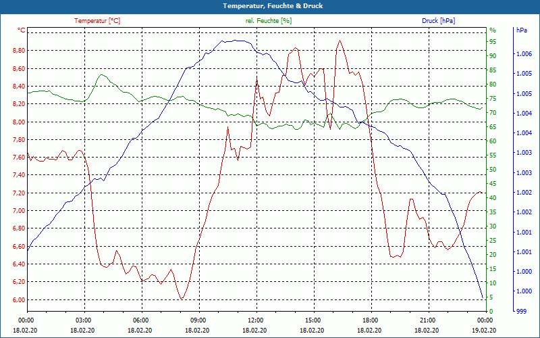The height and width of the screenshot is (338, 540).
Task: Click temperature axis value 6,80
Action: pyautogui.click(x=19, y=228)
